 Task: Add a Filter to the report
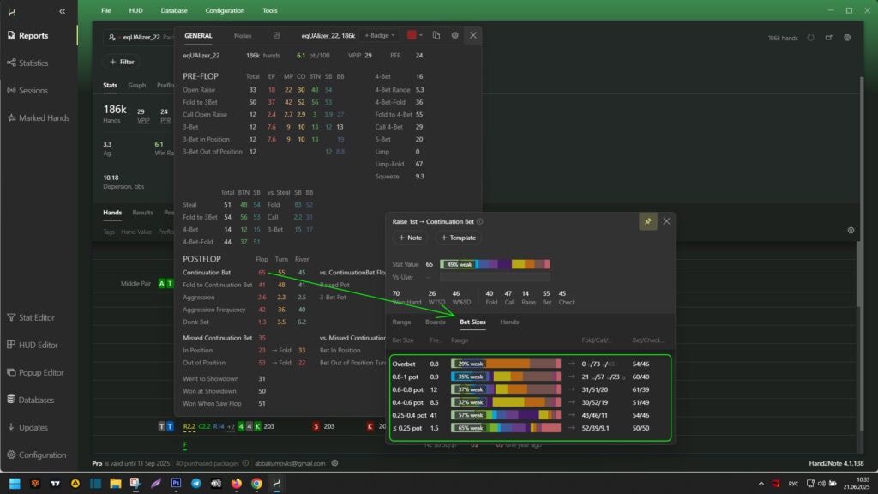coord(122,62)
